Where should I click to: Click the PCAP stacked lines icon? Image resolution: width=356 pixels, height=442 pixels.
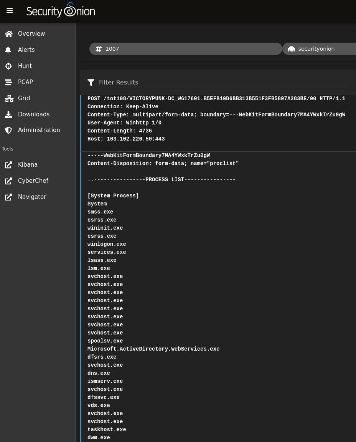pos(8,82)
